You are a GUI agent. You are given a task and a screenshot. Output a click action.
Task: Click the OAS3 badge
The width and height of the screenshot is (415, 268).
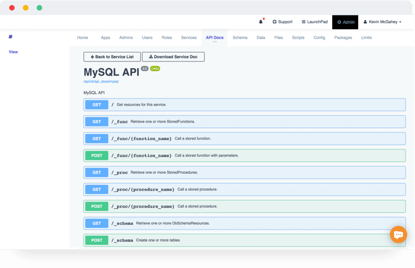[155, 69]
